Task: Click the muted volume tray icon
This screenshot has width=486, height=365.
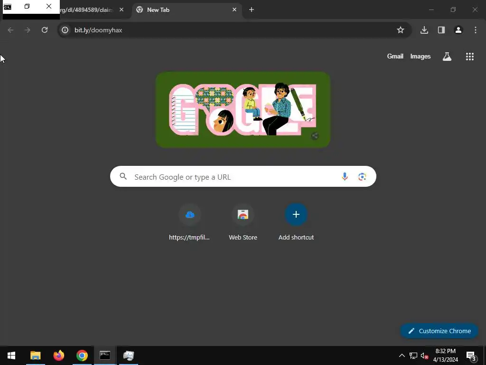Action: click(x=424, y=355)
